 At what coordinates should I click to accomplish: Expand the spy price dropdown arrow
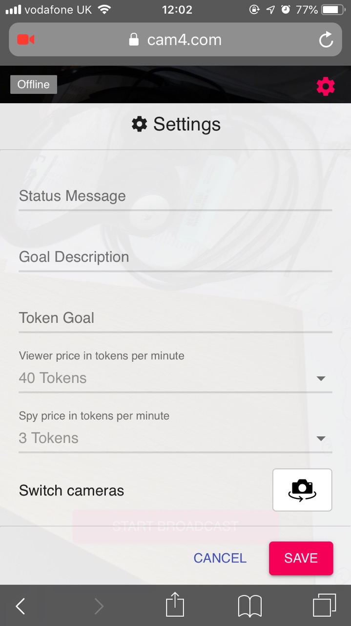click(321, 438)
